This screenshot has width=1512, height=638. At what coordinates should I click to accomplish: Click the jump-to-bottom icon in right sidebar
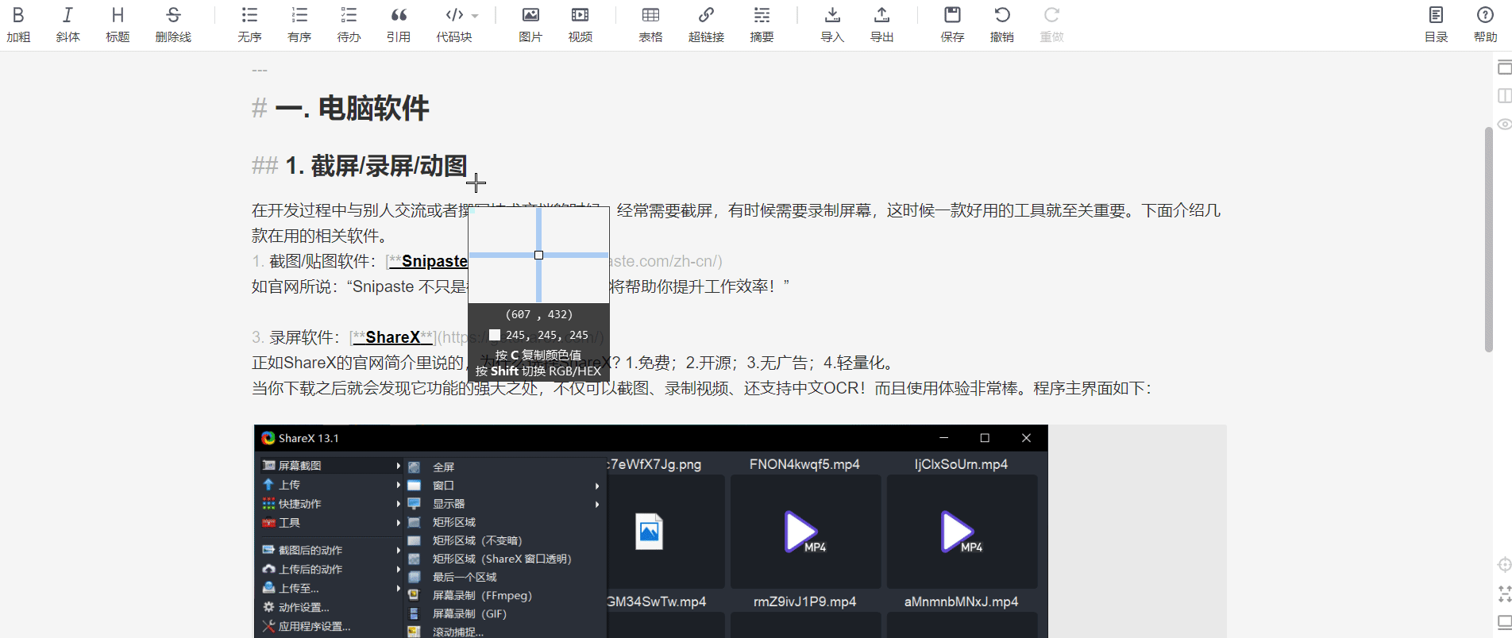pos(1504,622)
